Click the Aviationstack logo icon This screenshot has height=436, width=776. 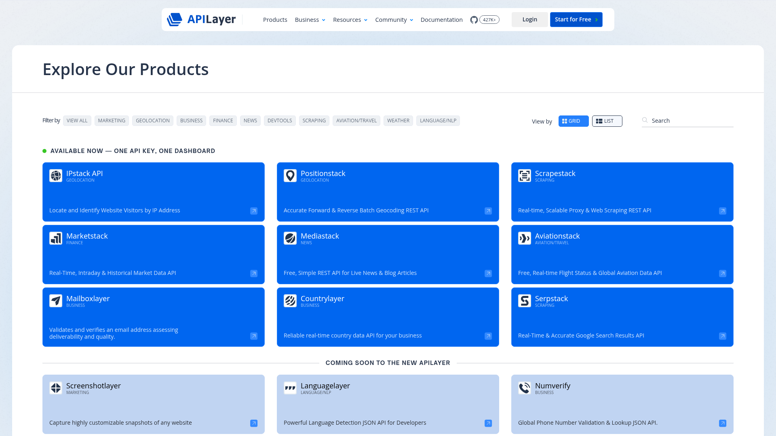(x=525, y=238)
